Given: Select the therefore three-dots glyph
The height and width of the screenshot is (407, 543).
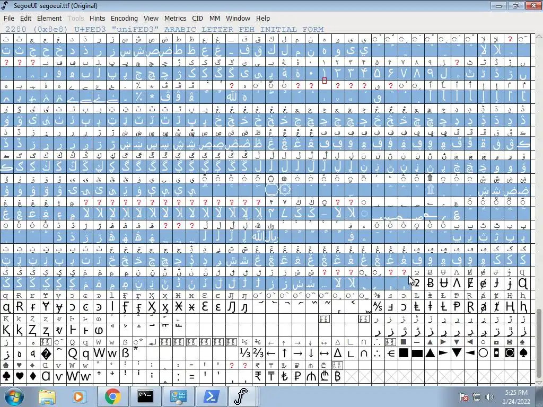Looking at the screenshot, I should tap(378, 353).
